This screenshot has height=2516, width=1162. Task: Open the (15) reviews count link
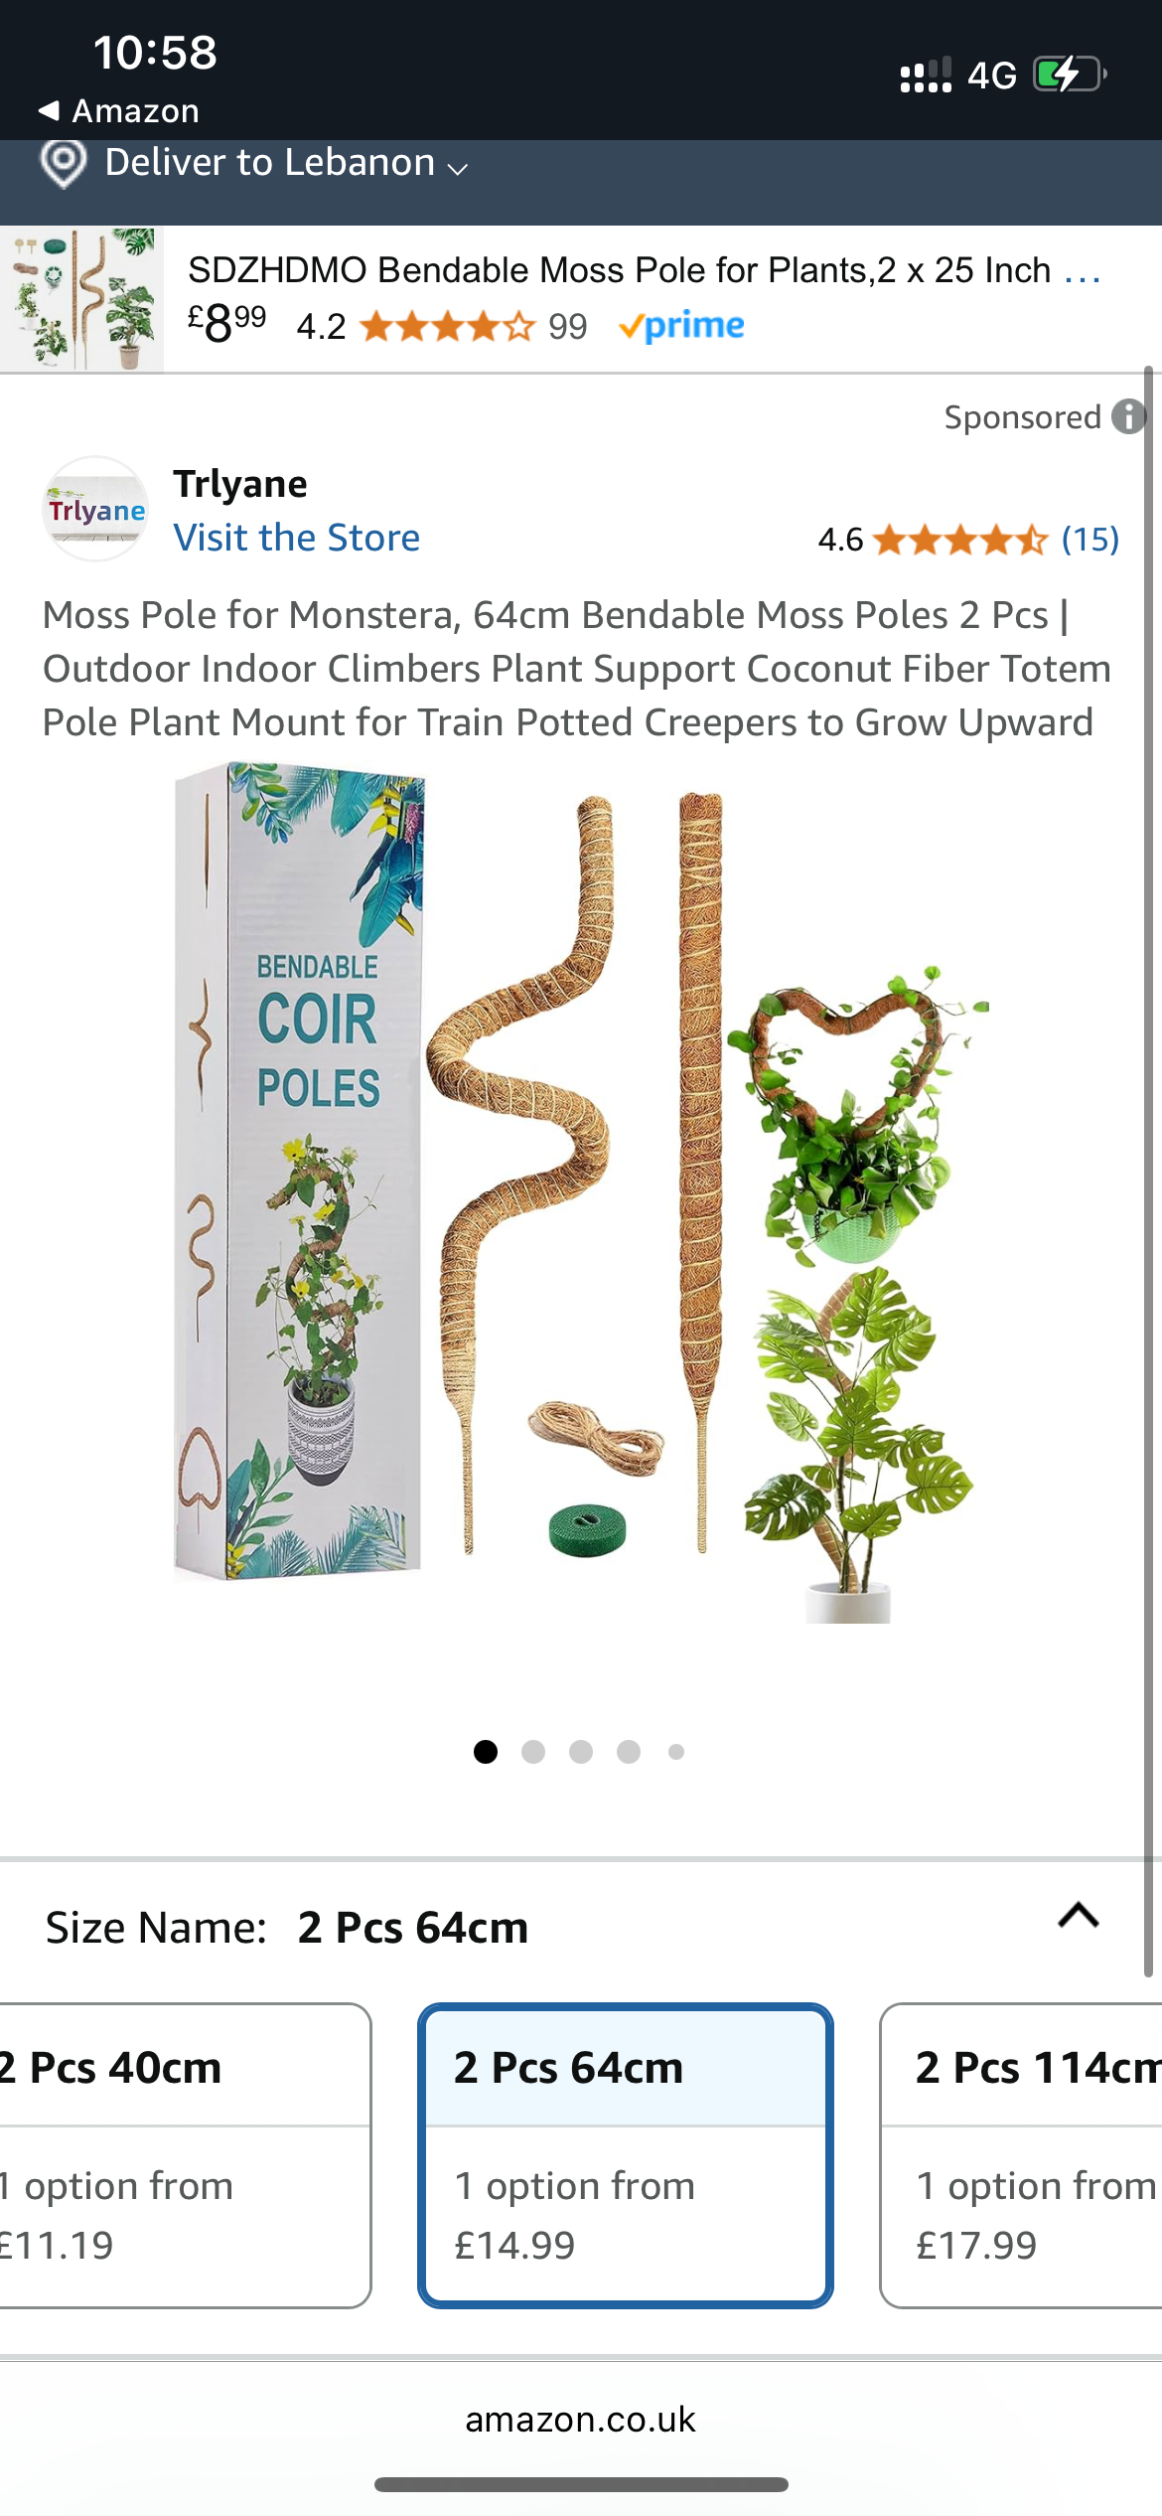click(1090, 540)
